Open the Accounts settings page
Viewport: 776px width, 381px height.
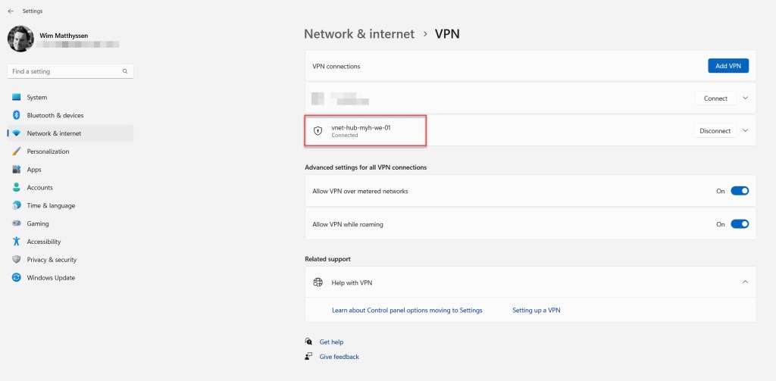tap(39, 188)
